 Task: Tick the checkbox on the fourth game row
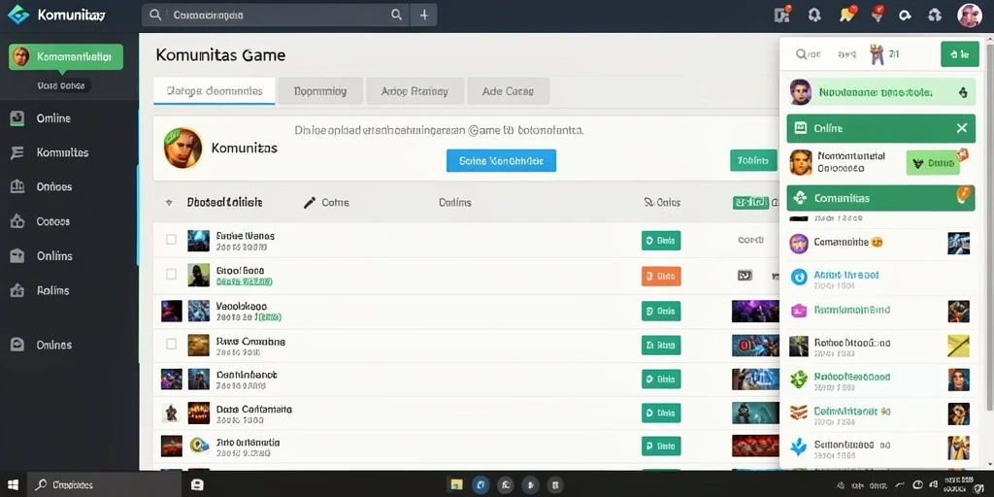171,344
